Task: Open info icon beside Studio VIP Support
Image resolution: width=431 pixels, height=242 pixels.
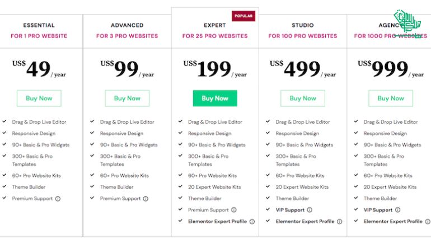Action: click(310, 210)
